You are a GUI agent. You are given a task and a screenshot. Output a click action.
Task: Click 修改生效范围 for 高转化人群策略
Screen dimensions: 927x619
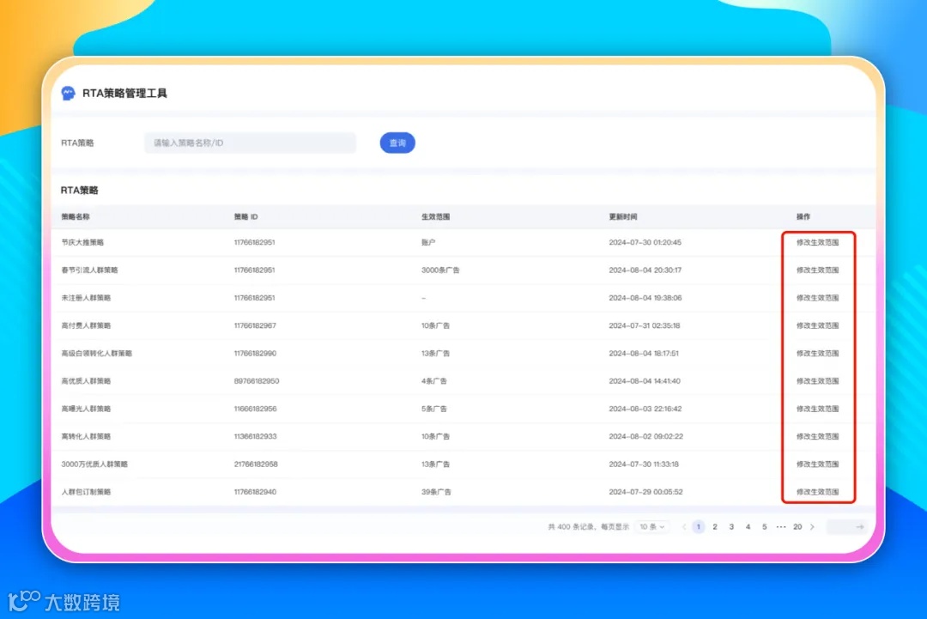(817, 436)
